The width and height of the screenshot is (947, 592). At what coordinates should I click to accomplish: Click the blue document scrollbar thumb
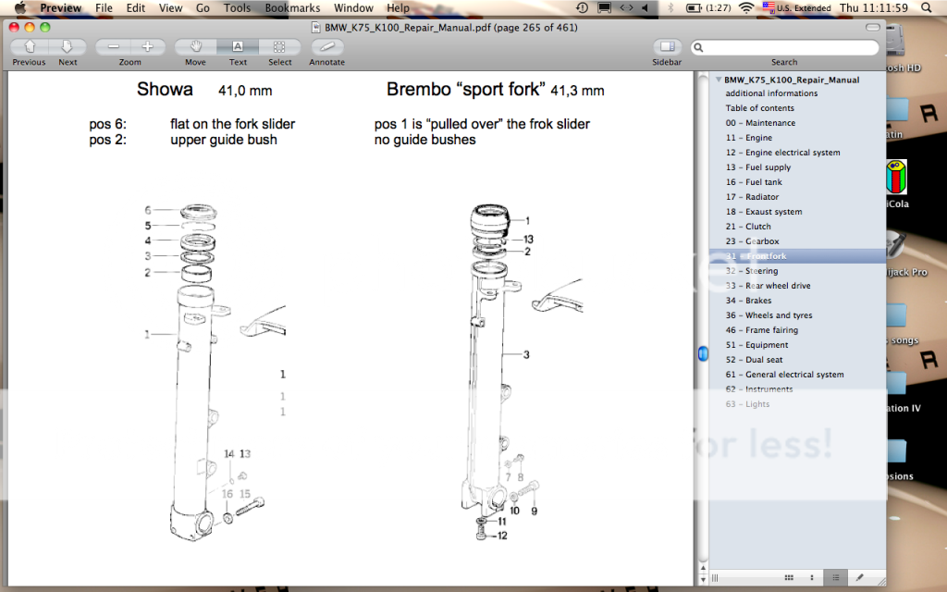pyautogui.click(x=703, y=353)
